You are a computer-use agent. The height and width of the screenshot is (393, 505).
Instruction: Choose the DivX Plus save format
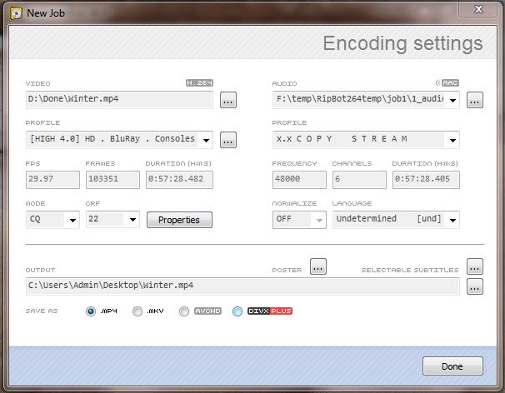(237, 311)
